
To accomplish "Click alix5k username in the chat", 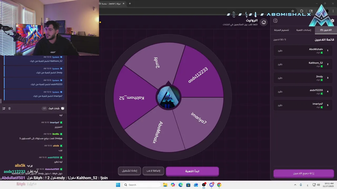I will pyautogui.click(x=56, y=146).
